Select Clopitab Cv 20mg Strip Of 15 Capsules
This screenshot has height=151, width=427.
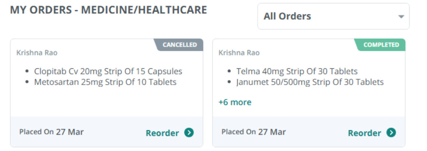tap(108, 71)
